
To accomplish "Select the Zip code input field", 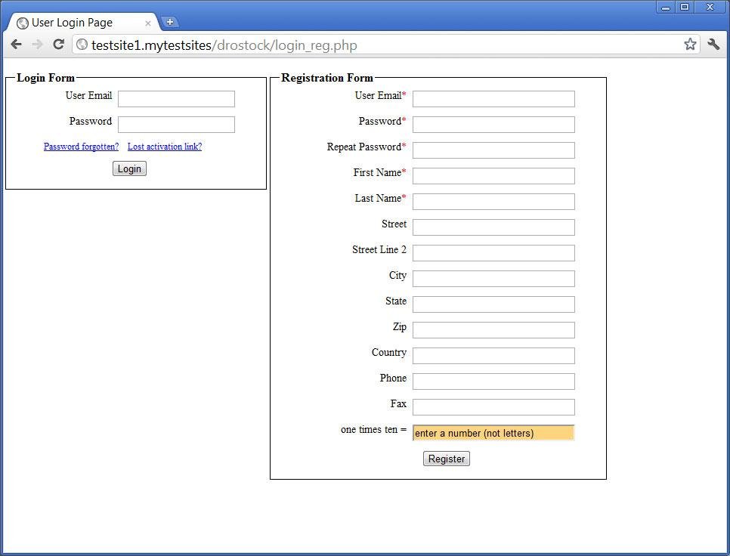I will (493, 329).
